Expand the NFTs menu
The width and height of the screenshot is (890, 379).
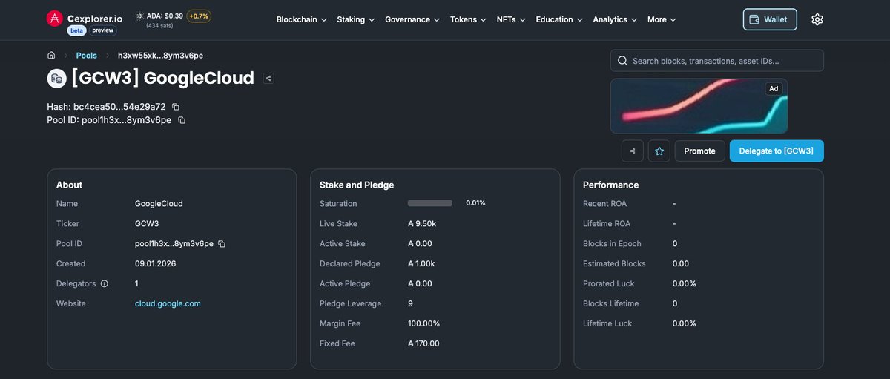(512, 19)
